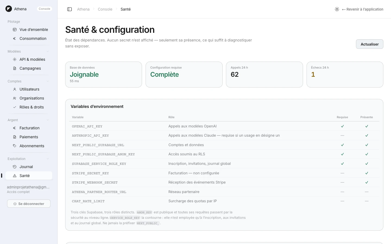The image size is (391, 244).
Task: Collapse the Argent sidebar section
Action: pyautogui.click(x=48, y=120)
